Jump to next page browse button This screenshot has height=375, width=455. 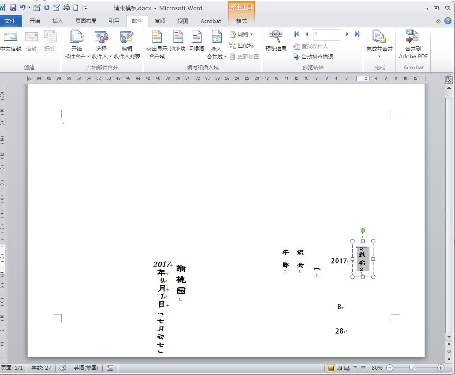point(449,359)
